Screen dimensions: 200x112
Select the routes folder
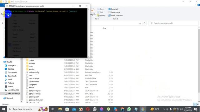click(x=31, y=60)
